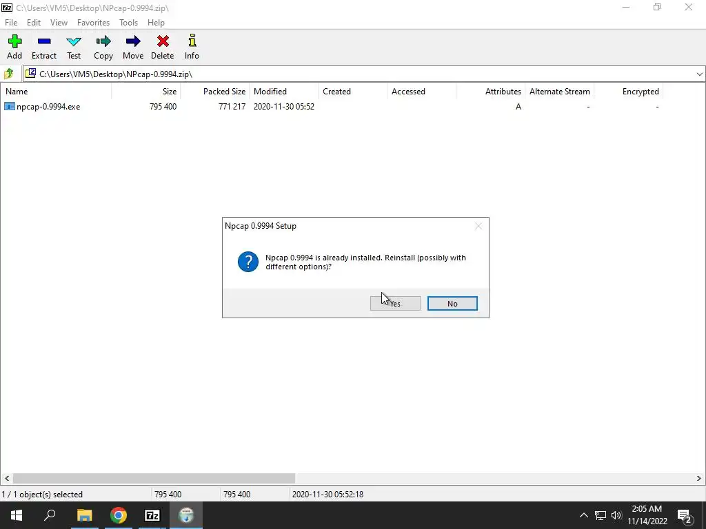Open the File menu
Image resolution: width=706 pixels, height=529 pixels.
click(11, 23)
